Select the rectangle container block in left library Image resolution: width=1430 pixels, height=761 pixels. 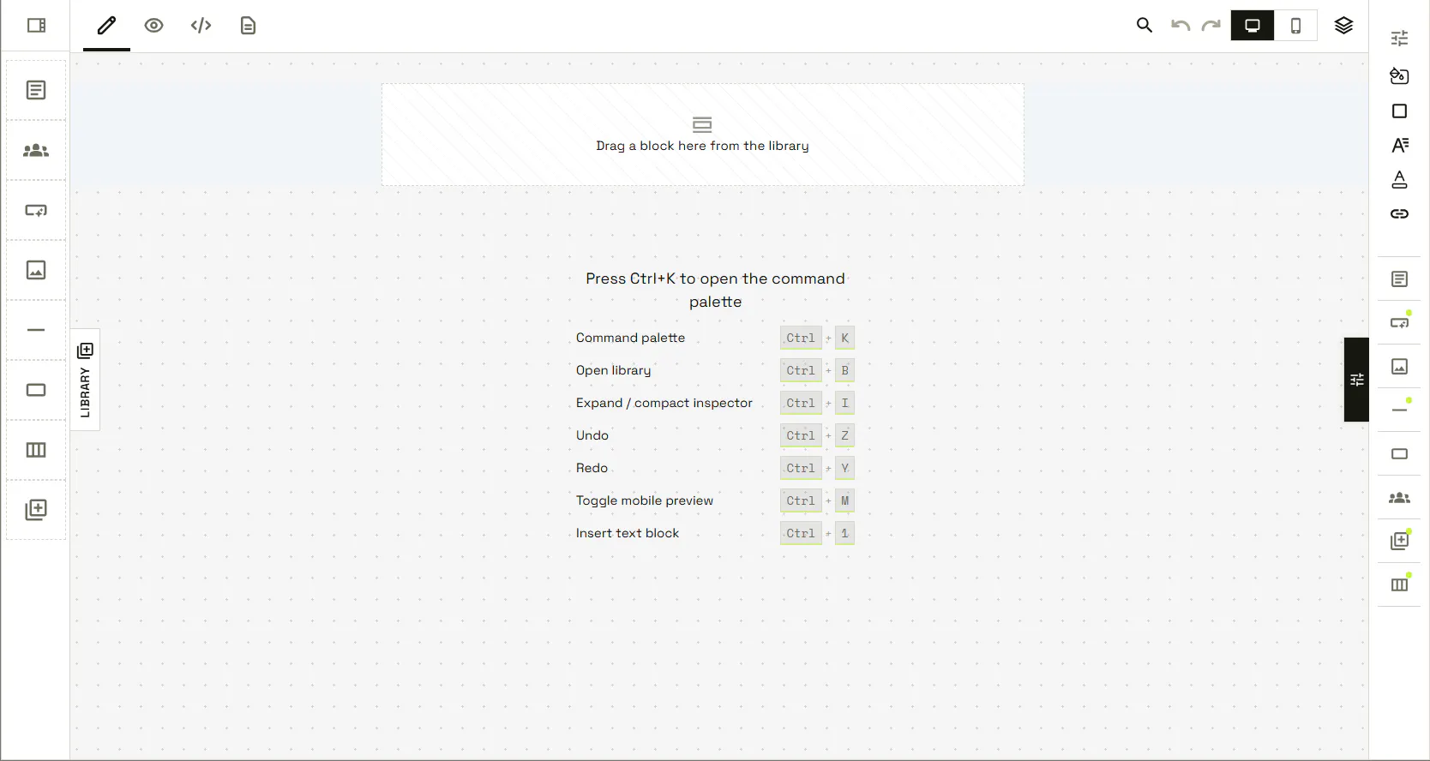tap(36, 390)
